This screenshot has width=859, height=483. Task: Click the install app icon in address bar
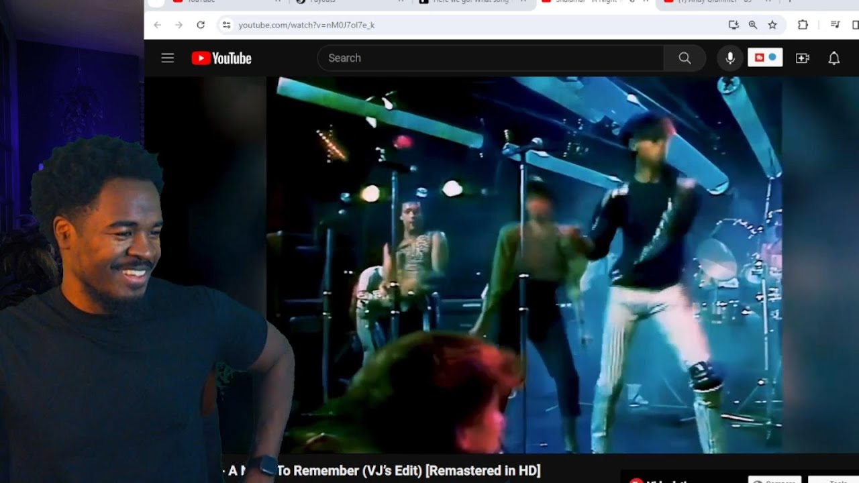click(734, 25)
